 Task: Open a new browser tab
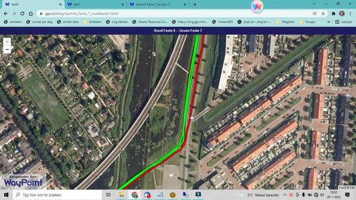pos(195,4)
